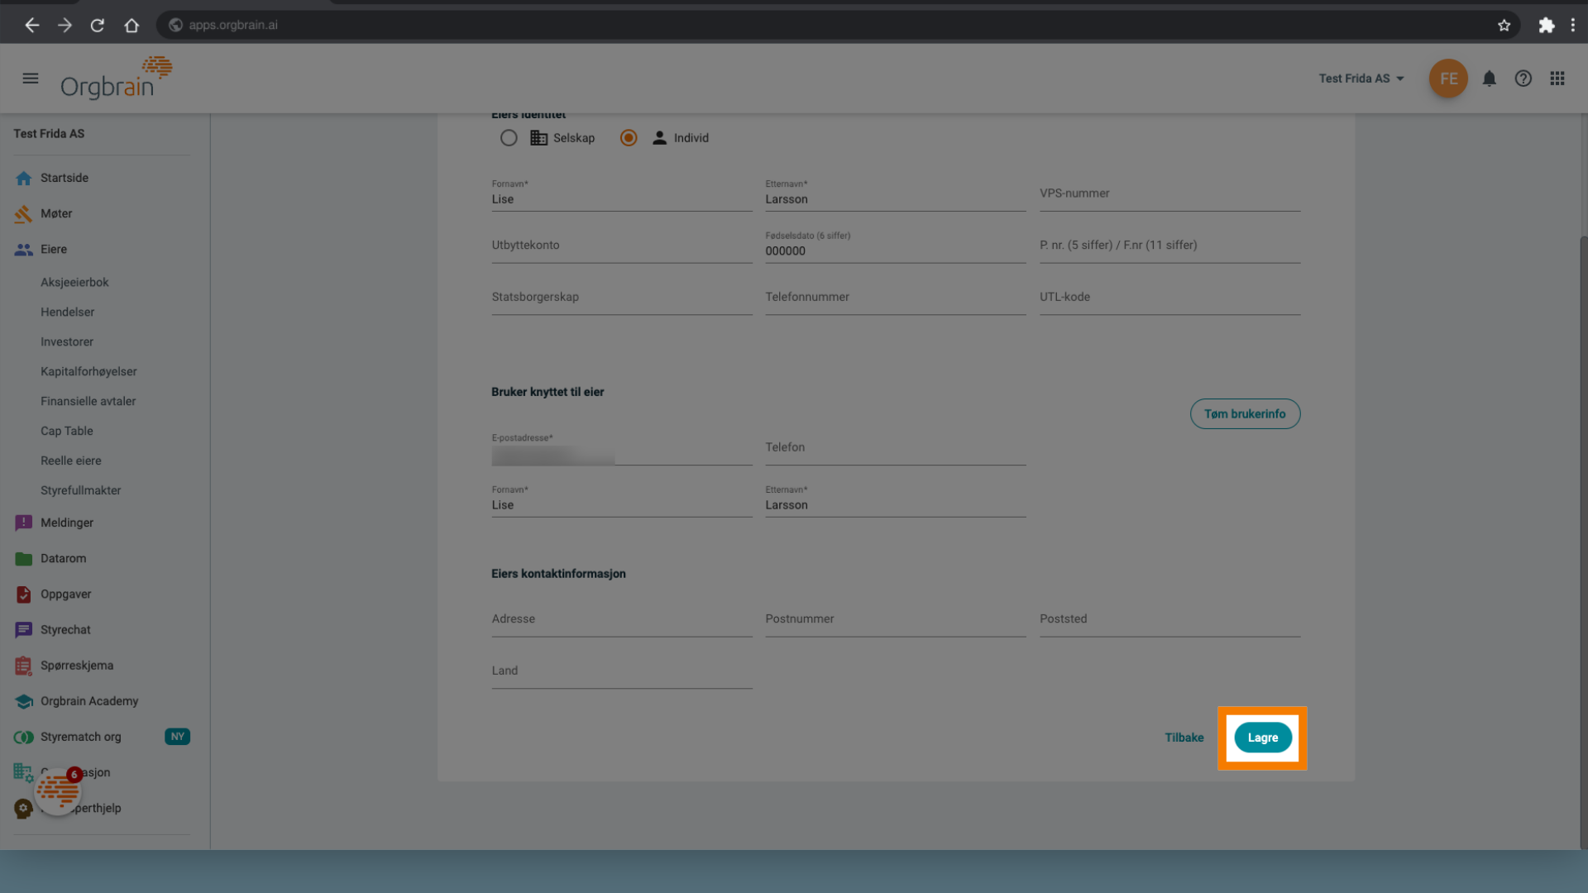
Task: Select the Selskap radio button
Action: pos(509,138)
